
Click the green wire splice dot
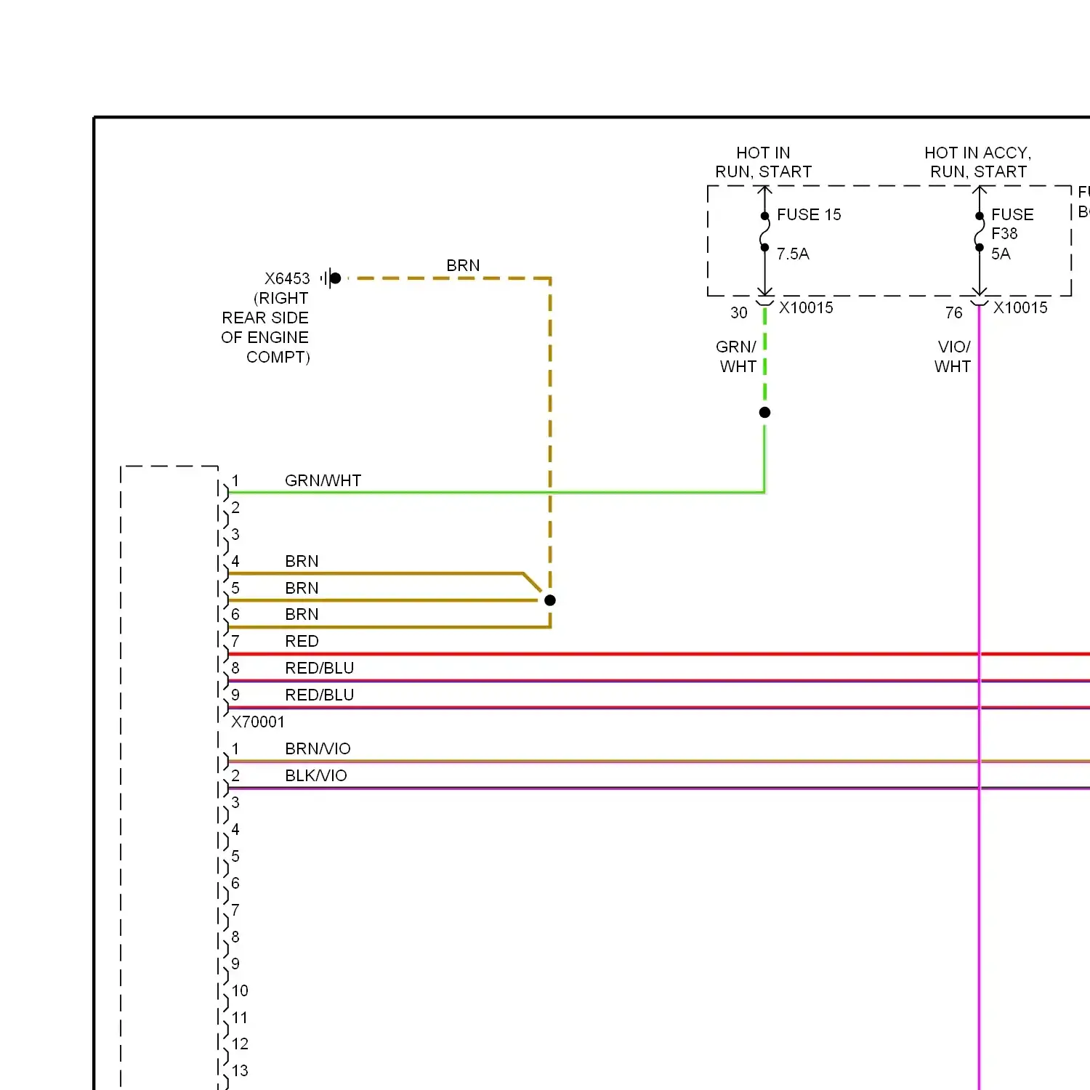pos(764,413)
